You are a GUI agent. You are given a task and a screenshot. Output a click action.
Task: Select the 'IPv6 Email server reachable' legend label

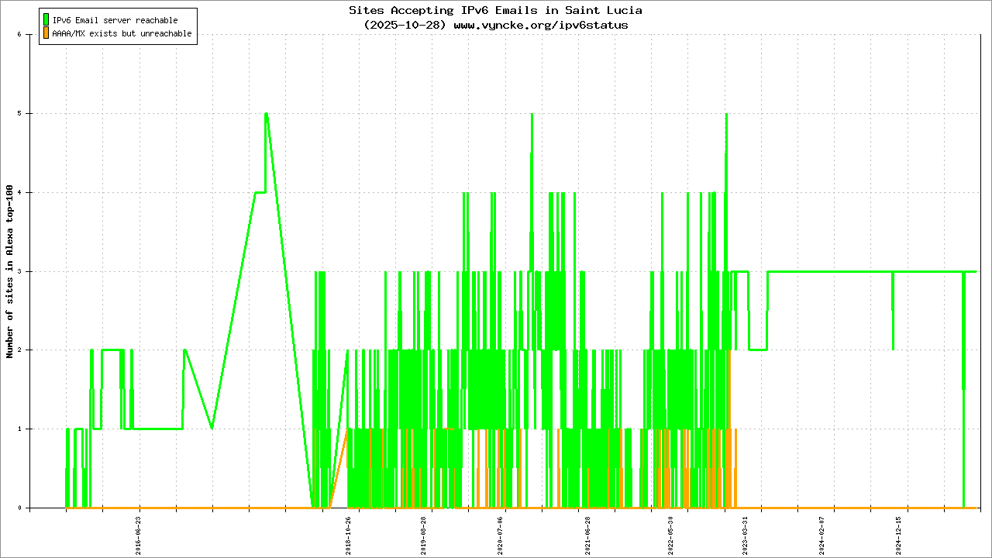click(115, 20)
